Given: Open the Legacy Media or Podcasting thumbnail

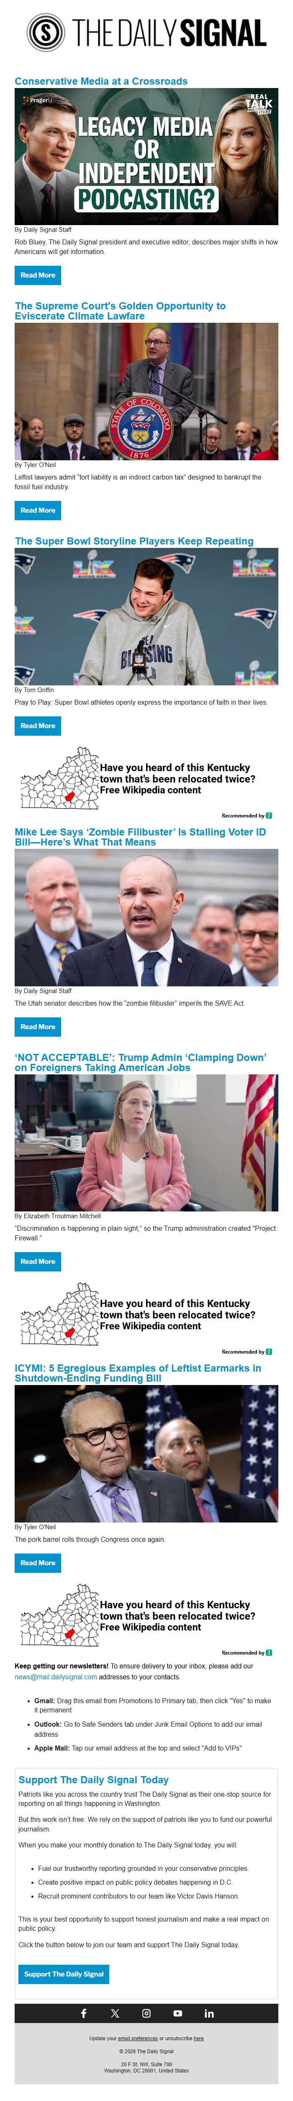Looking at the screenshot, I should coord(146,157).
